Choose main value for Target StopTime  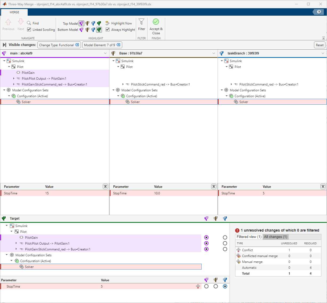tap(206, 286)
